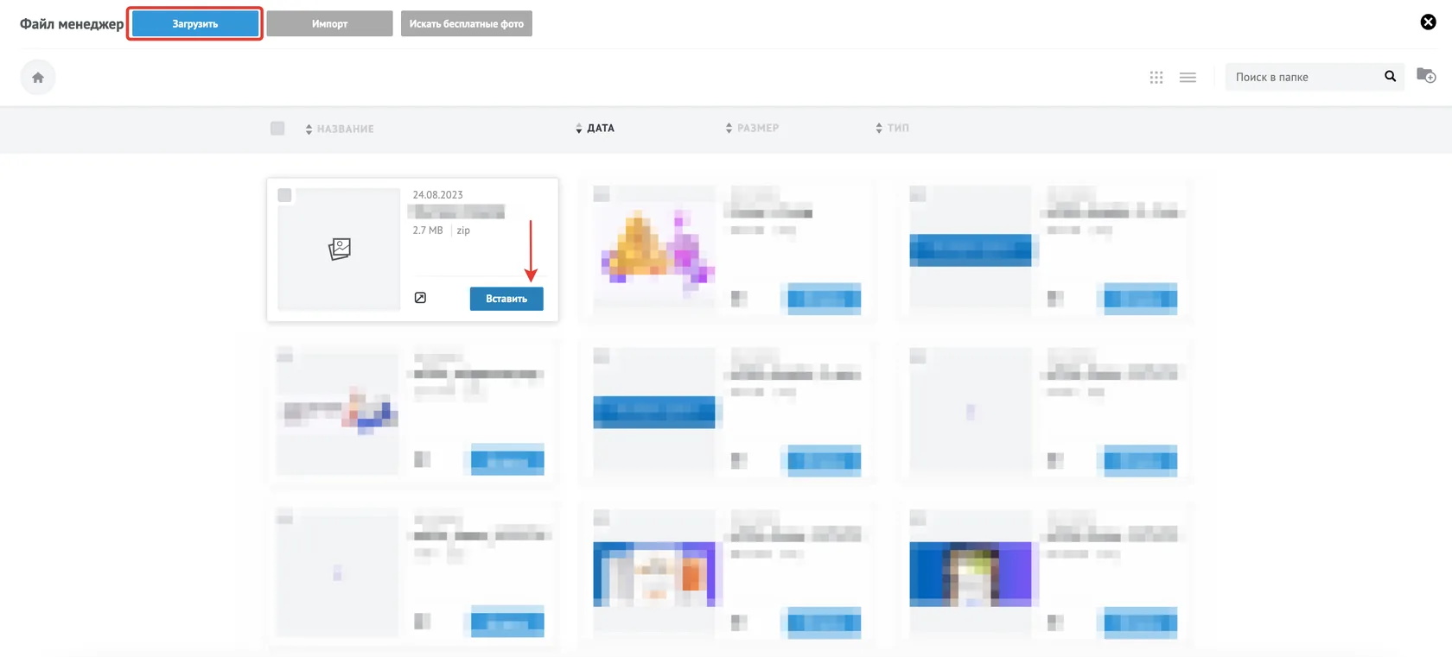Image resolution: width=1452 pixels, height=657 pixels.
Task: Create new folder icon
Action: pos(1426,76)
